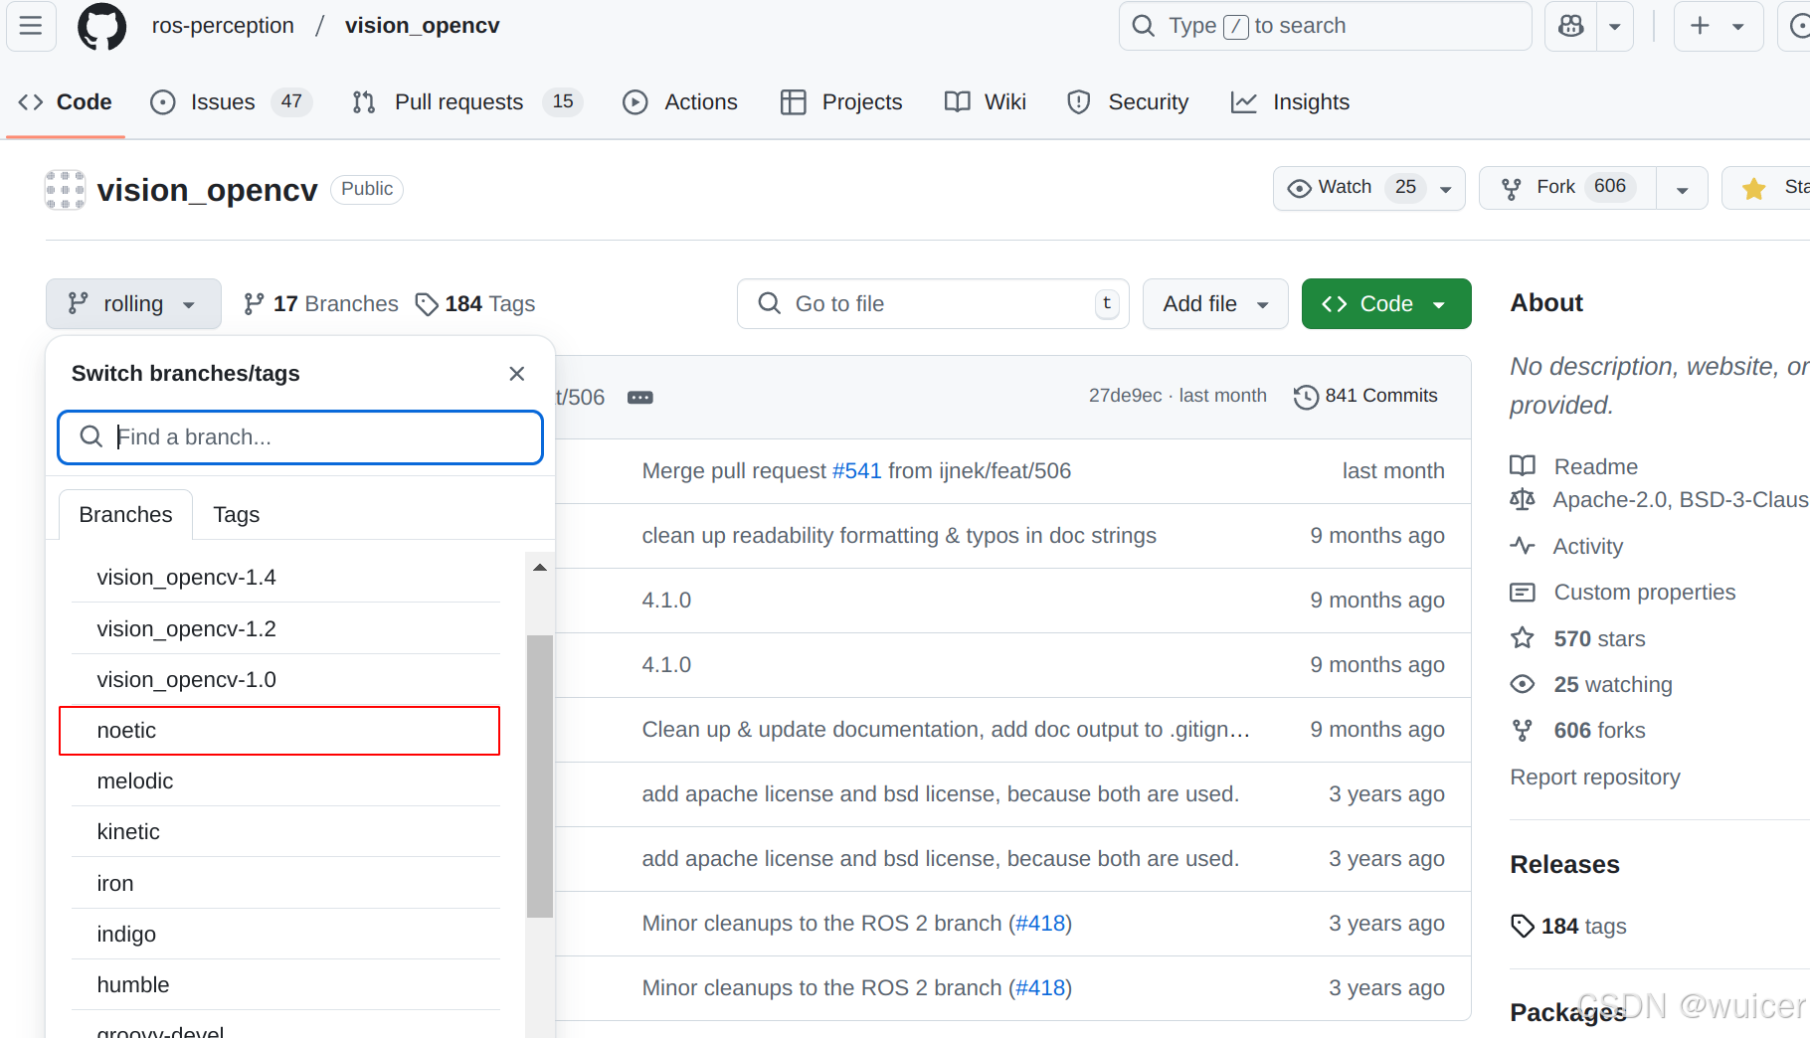The width and height of the screenshot is (1810, 1038).
Task: Expand the Copilot dropdown arrow
Action: (x=1615, y=26)
